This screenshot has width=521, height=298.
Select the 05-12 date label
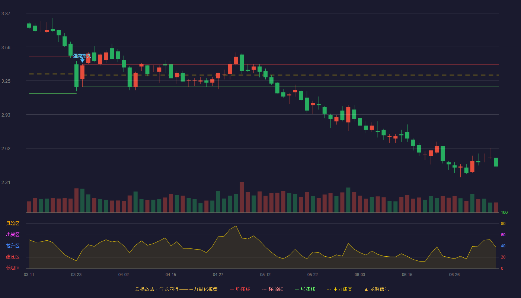(x=265, y=275)
